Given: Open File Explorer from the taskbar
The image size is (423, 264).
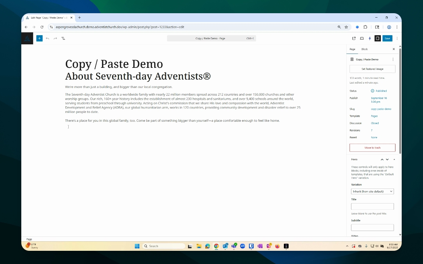Looking at the screenshot, I should (199, 246).
